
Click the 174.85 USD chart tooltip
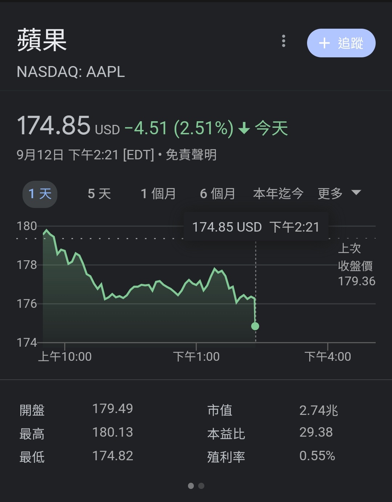point(256,227)
